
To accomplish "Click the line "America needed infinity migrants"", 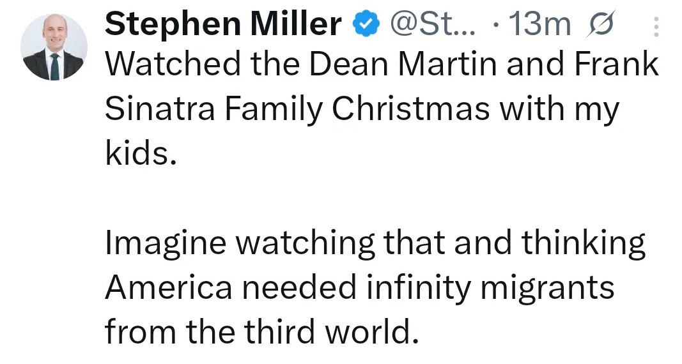I will 359,287.
